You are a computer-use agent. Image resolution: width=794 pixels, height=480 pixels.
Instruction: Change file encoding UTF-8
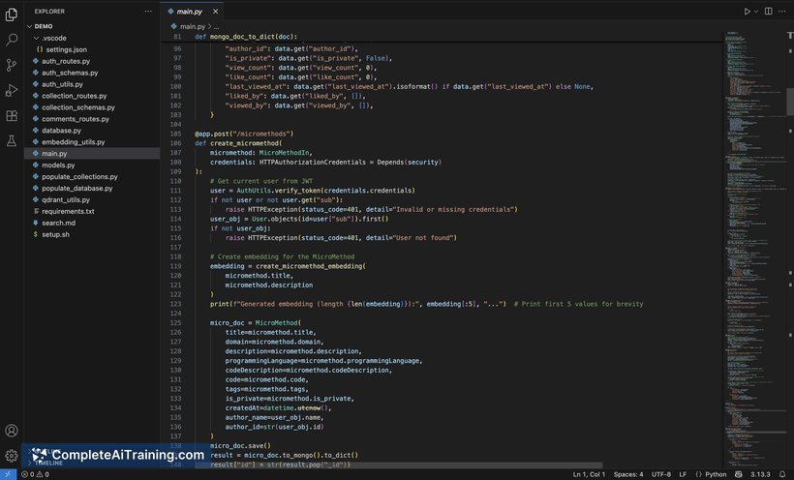pos(660,474)
